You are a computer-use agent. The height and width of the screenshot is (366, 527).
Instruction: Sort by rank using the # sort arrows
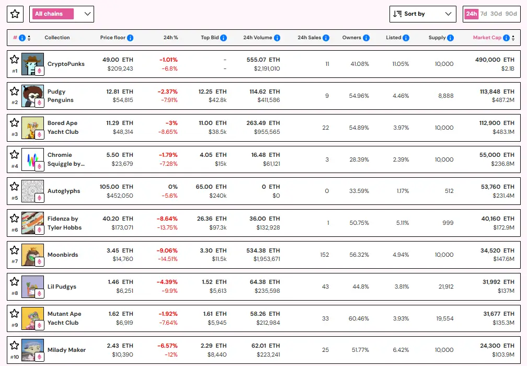[29, 38]
